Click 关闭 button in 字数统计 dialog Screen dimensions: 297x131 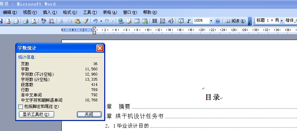89,114
